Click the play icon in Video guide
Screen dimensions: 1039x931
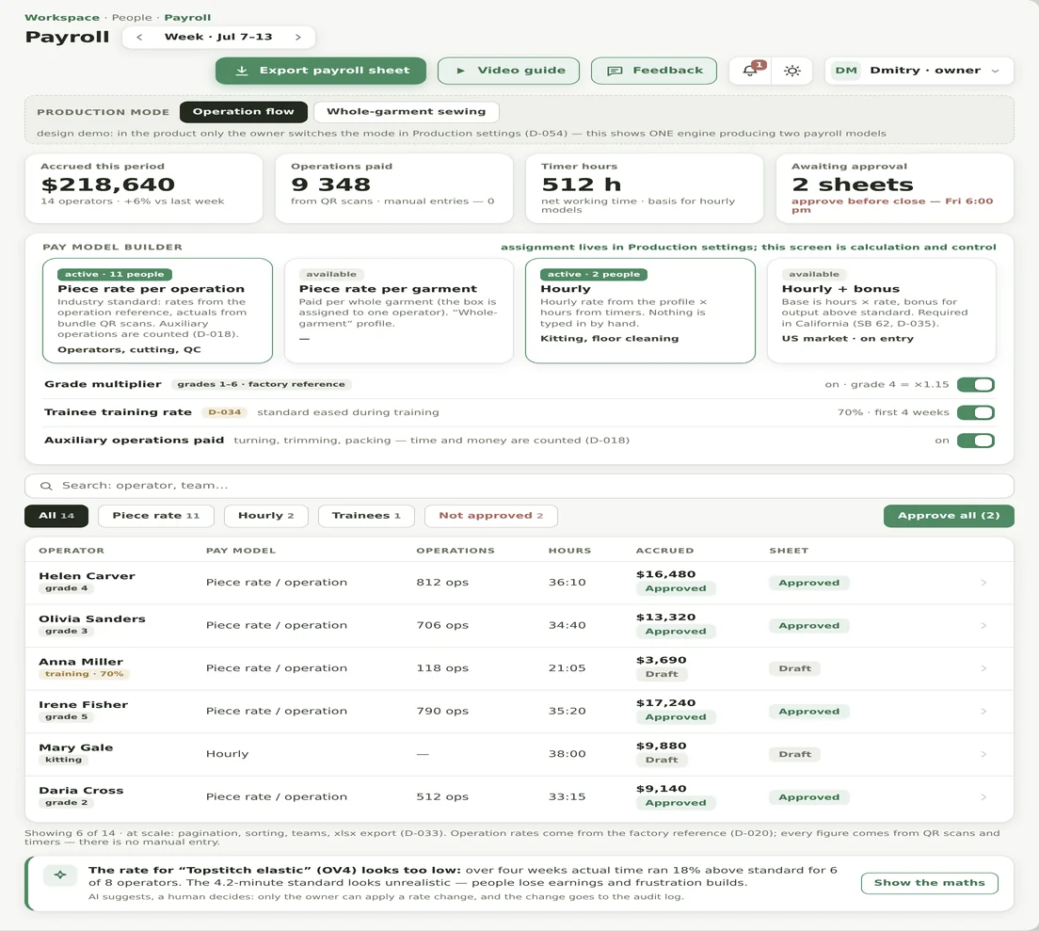pyautogui.click(x=460, y=71)
